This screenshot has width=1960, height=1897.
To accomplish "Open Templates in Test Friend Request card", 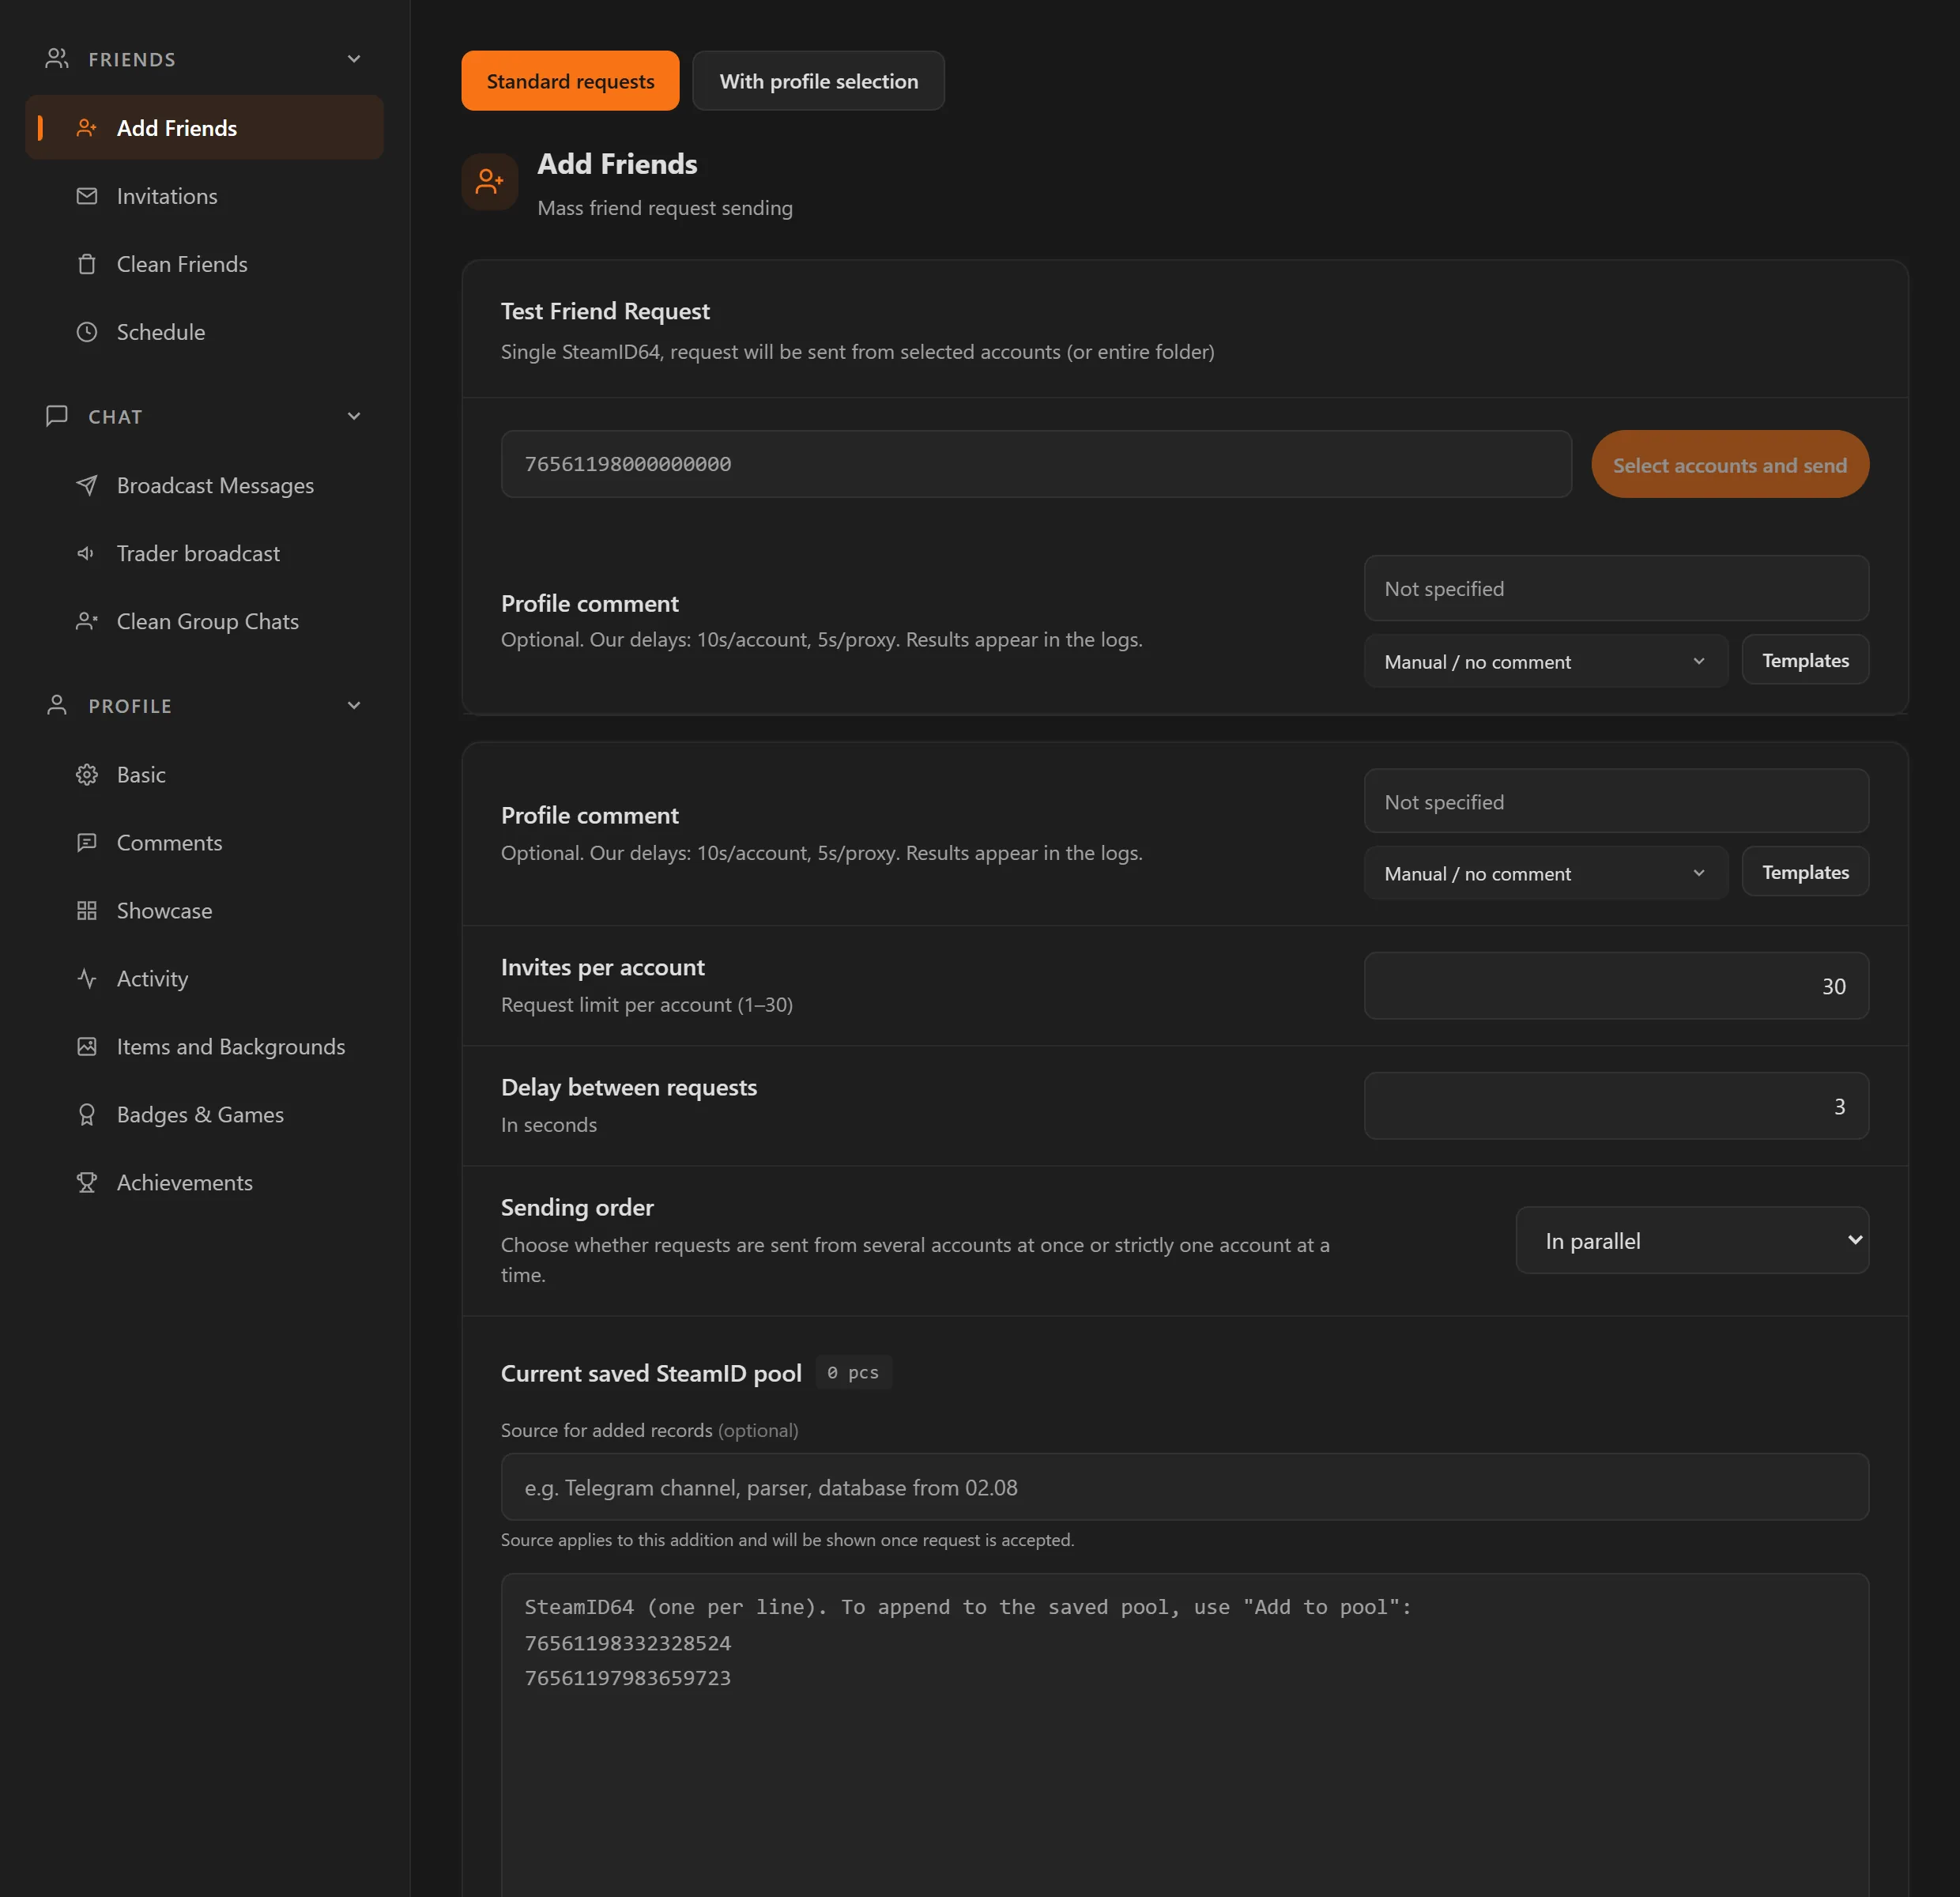I will 1805,660.
